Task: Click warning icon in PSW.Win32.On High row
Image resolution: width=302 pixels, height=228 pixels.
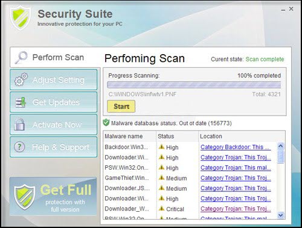Action: [x=161, y=167]
